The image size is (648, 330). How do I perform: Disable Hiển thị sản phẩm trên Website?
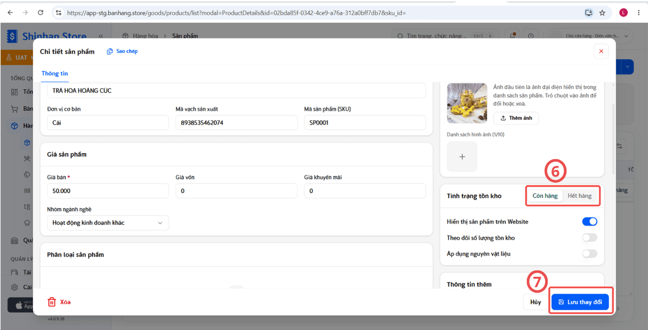[589, 222]
